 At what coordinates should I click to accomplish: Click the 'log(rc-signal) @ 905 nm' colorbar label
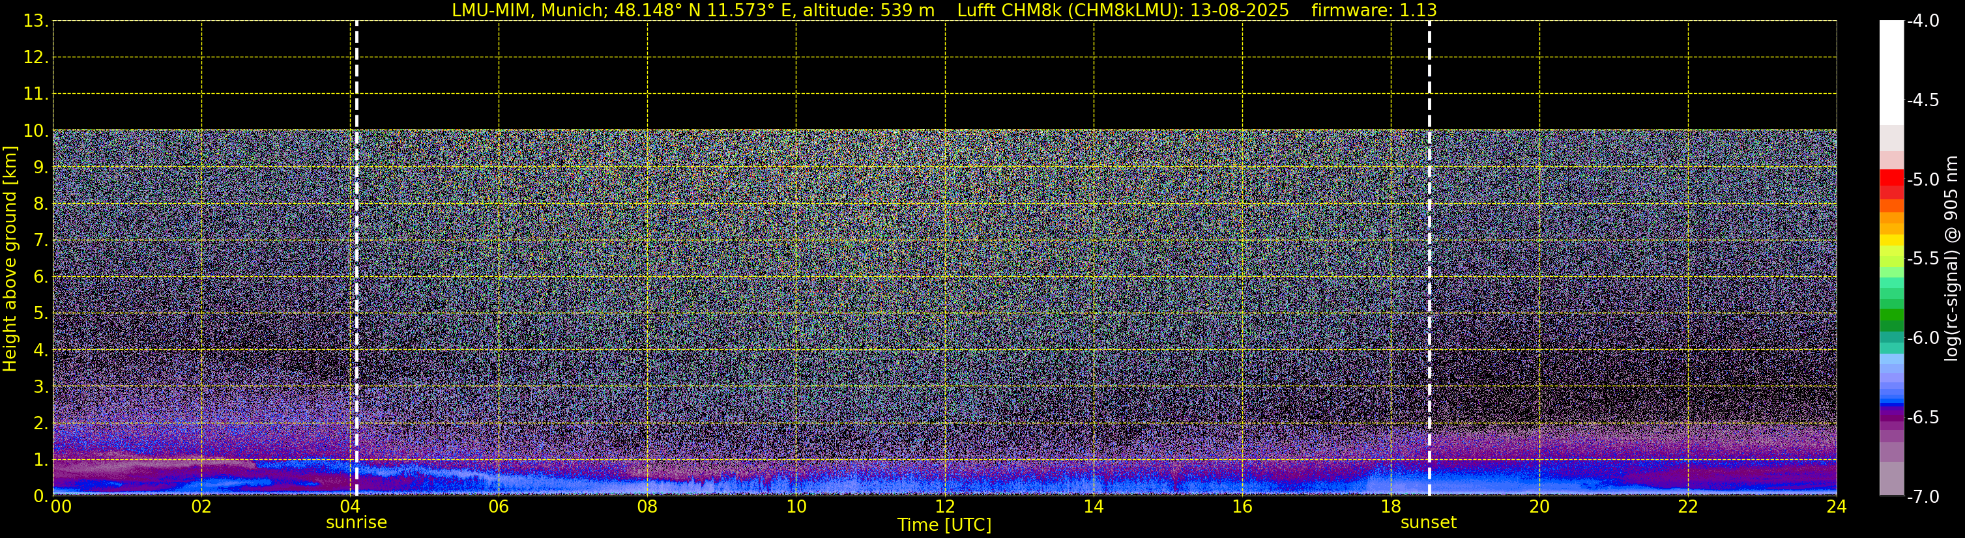coord(1951,259)
